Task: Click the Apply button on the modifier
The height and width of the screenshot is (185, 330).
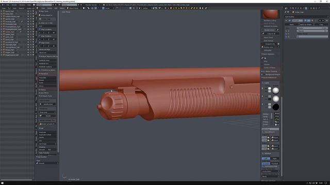Action: coord(292,25)
